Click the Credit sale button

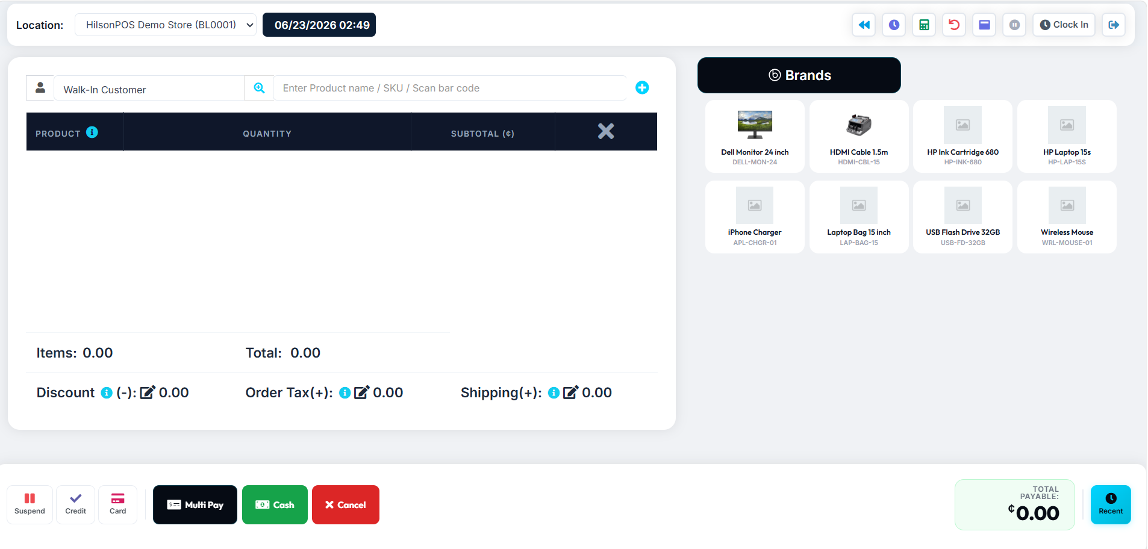pyautogui.click(x=75, y=504)
